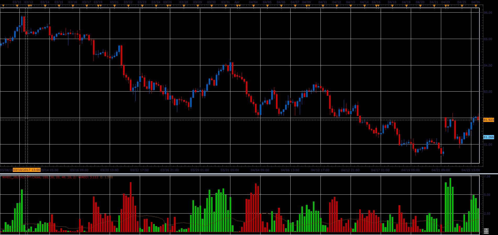Click the orange marker under 03/10

click(17, 6)
